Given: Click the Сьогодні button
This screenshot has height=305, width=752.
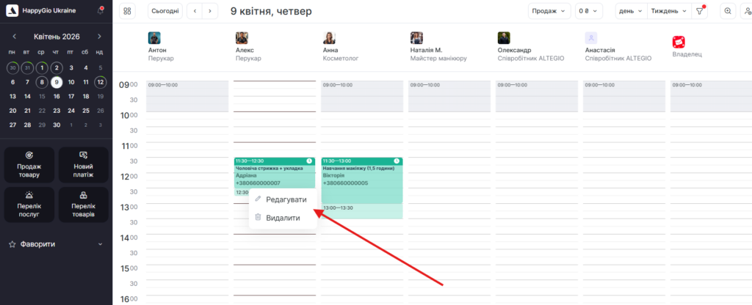Looking at the screenshot, I should pos(165,11).
